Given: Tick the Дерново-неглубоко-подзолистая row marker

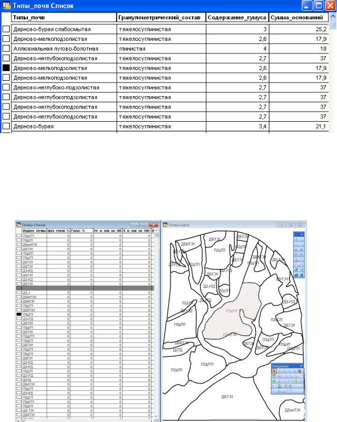Looking at the screenshot, I should point(6,87).
